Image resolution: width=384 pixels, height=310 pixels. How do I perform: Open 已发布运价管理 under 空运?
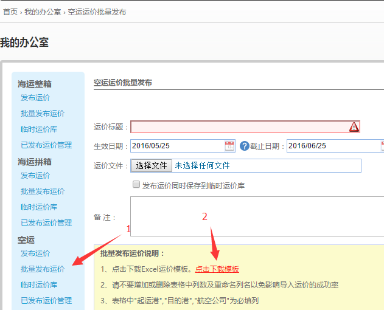tap(46, 301)
